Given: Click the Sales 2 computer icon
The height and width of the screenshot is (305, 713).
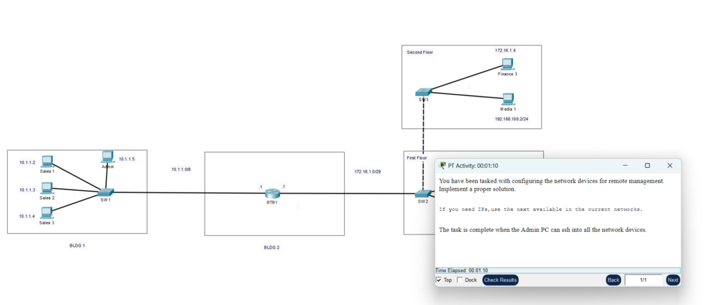Looking at the screenshot, I should click(47, 188).
